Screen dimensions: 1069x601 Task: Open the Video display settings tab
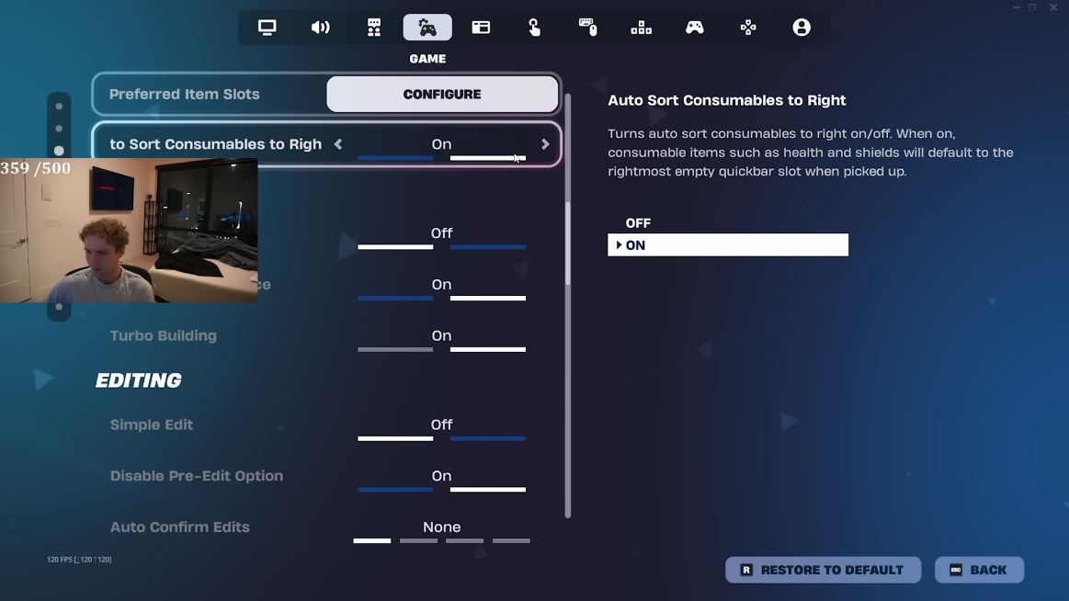(267, 28)
